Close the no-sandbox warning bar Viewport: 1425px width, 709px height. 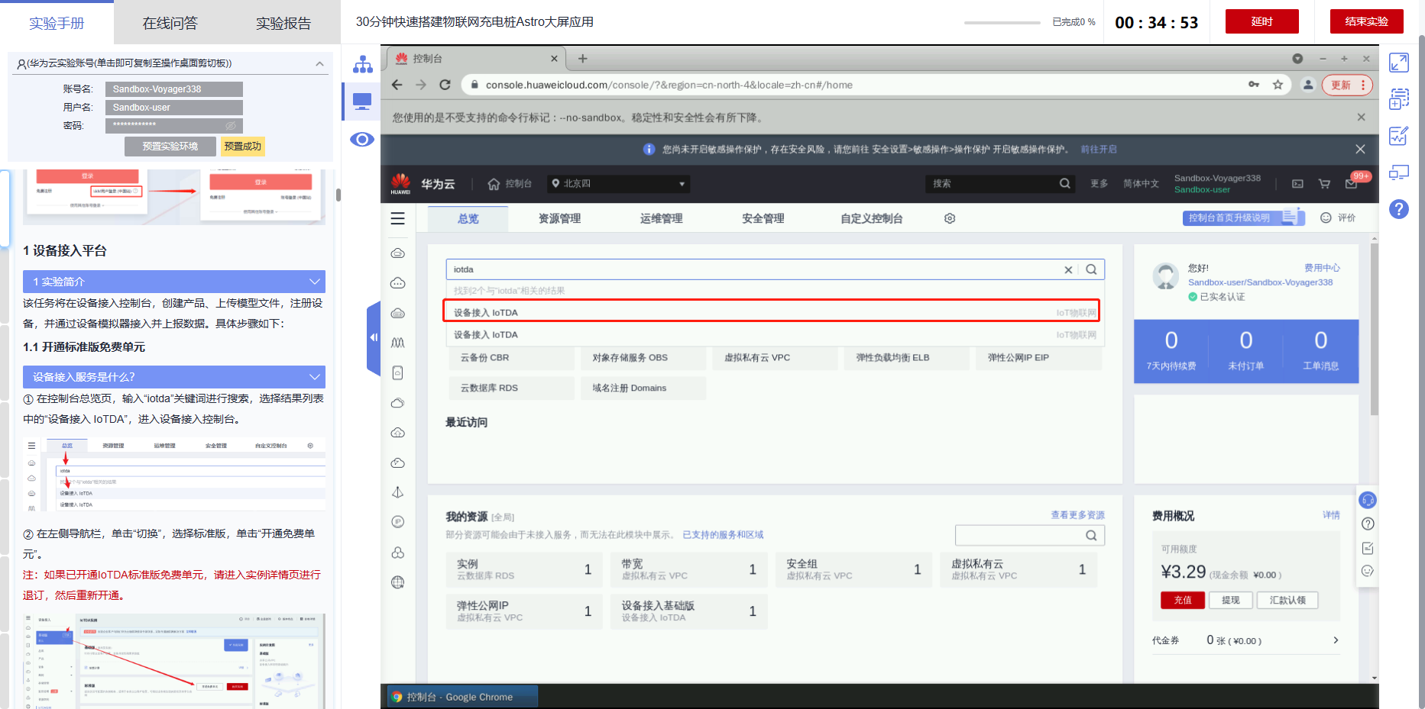[x=1361, y=118]
